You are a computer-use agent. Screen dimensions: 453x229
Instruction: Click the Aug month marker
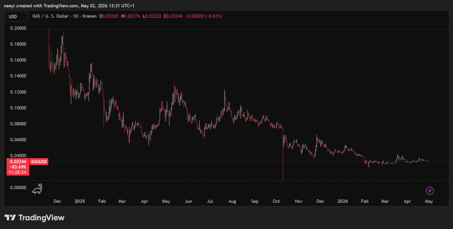232,201
